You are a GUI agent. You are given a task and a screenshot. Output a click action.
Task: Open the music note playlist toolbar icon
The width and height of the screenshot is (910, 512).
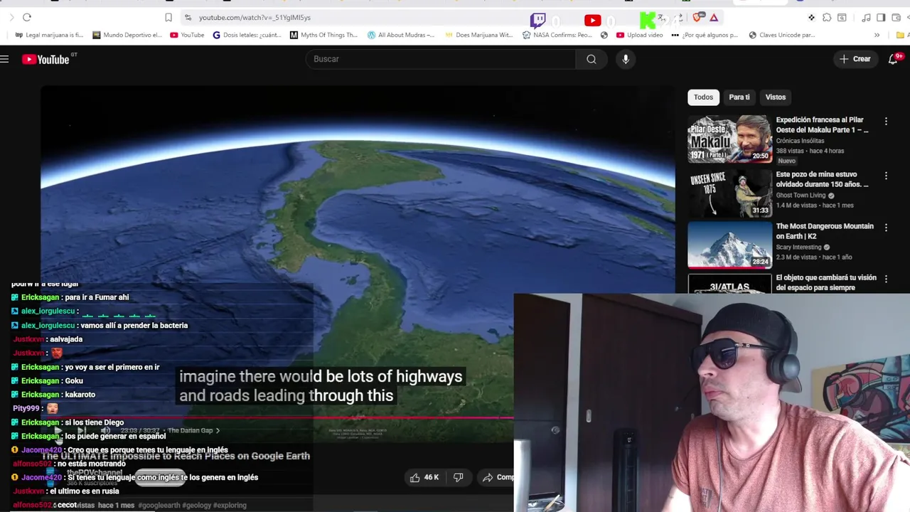pos(866,17)
